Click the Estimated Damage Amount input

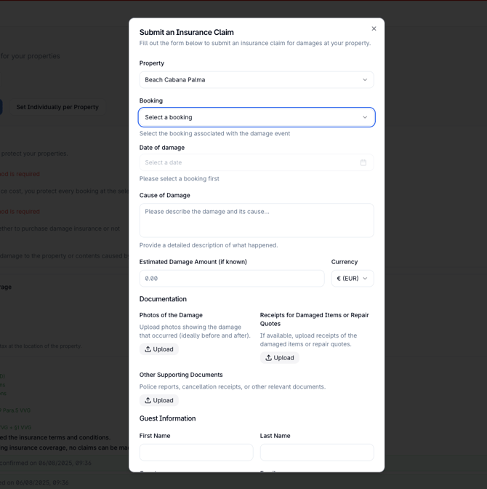click(232, 279)
